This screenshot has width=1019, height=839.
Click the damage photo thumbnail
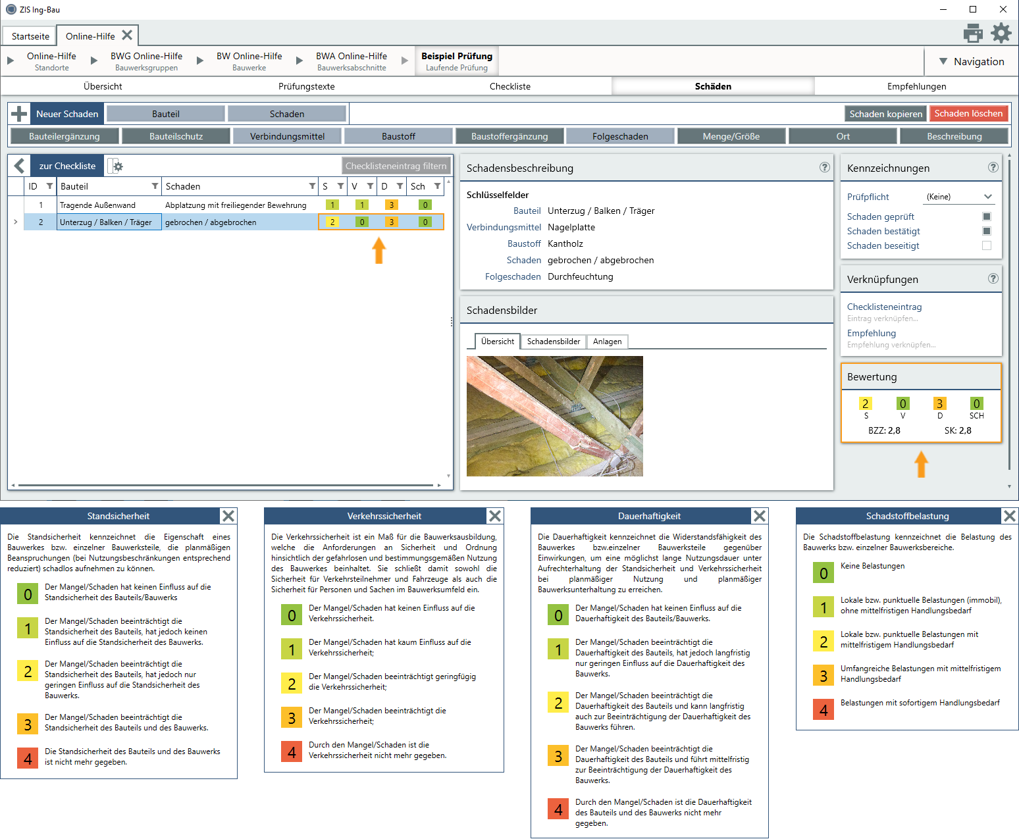[554, 416]
